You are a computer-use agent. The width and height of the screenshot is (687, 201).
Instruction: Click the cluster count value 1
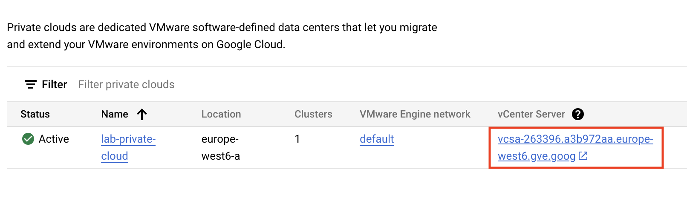click(297, 139)
